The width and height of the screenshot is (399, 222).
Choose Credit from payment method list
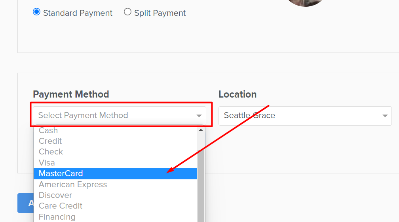[115, 141]
